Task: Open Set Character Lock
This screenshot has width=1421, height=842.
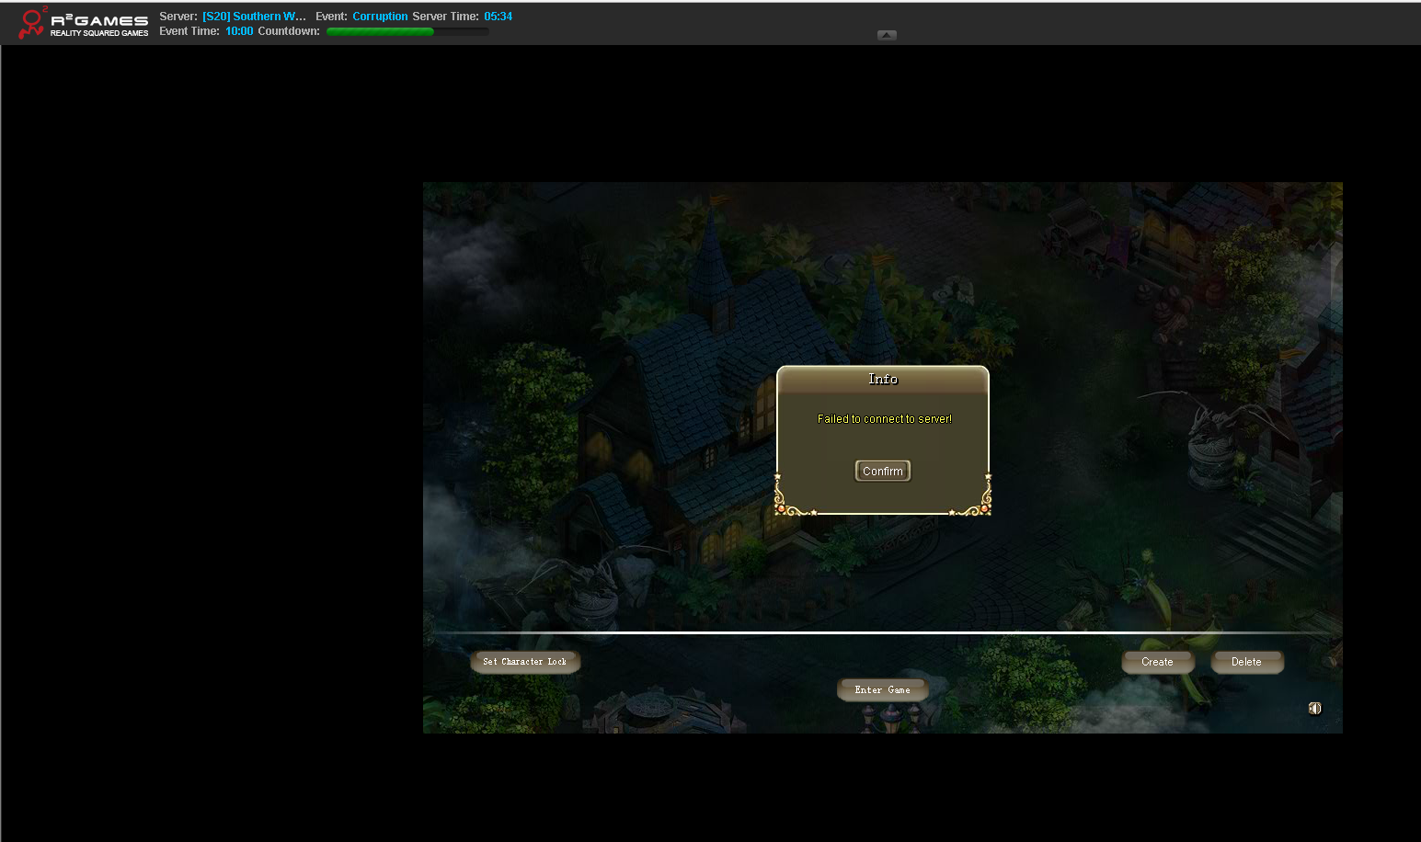Action: tap(524, 662)
